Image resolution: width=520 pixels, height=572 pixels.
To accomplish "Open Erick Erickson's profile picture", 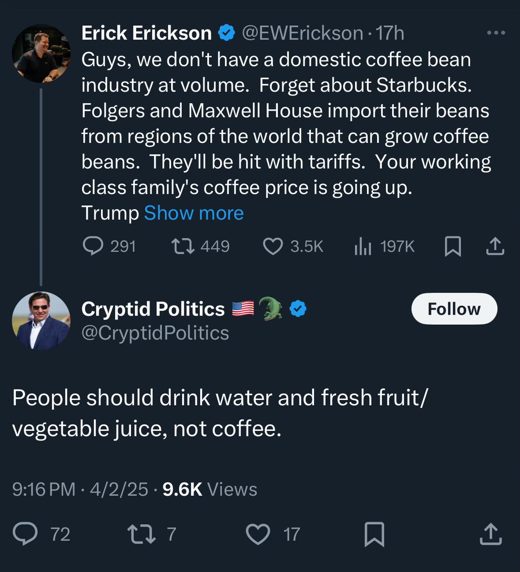I will 41,53.
